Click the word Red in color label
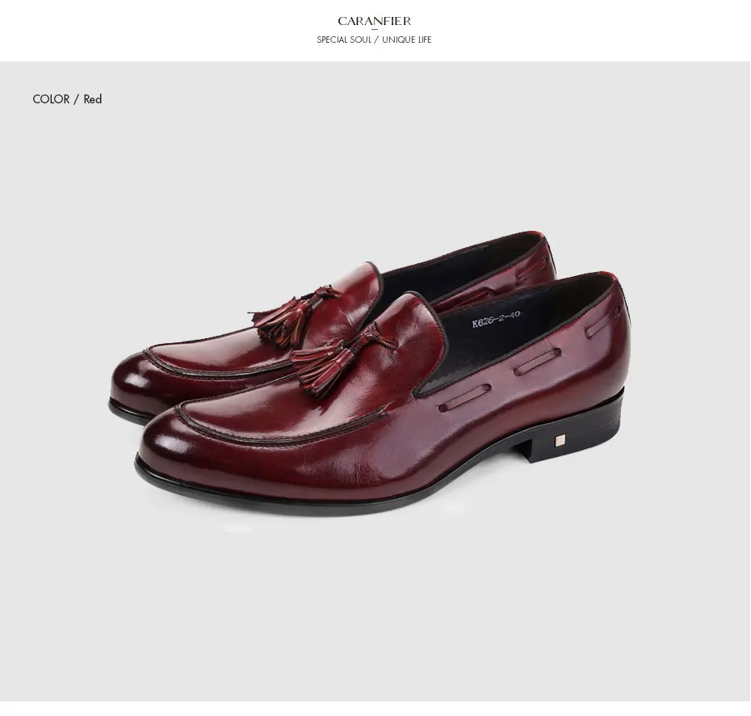 pyautogui.click(x=92, y=99)
